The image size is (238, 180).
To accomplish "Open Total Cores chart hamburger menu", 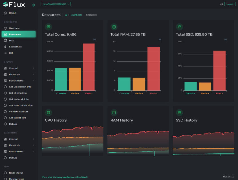I will [94, 39].
